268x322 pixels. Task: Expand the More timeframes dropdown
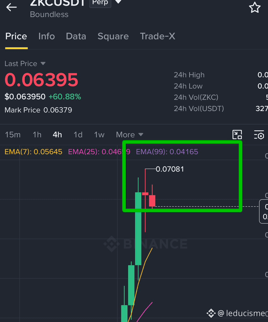130,135
